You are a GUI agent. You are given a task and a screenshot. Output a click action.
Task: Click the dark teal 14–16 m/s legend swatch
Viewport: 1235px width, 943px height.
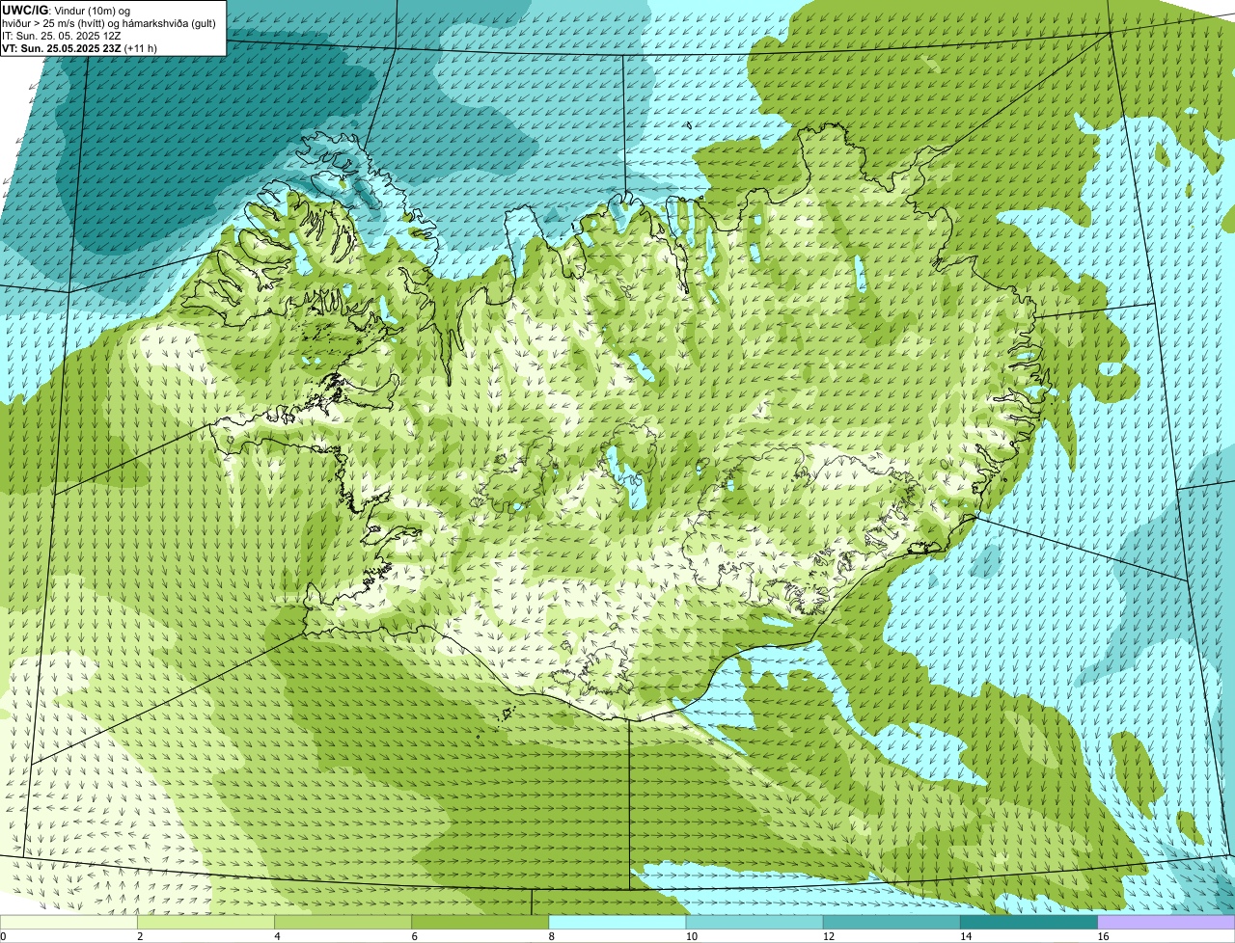[1029, 923]
